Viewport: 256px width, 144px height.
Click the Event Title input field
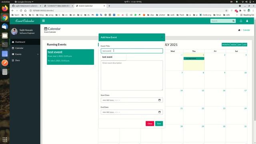click(x=132, y=51)
